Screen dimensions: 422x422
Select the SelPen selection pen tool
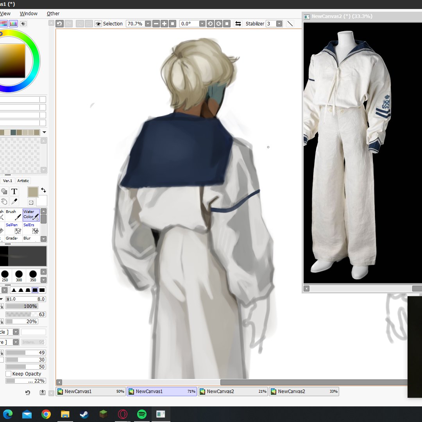point(13,228)
